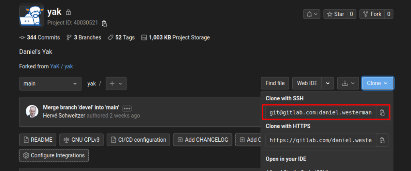Click the SSH clone URL field

(321, 112)
